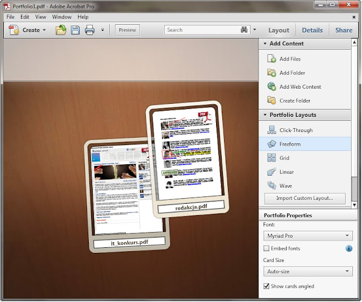
Task: Click the layout panel scrollbar down arrow
Action: click(x=354, y=205)
